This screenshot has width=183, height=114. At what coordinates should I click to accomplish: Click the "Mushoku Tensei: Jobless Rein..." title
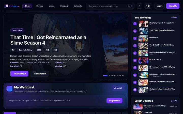[x=162, y=23]
